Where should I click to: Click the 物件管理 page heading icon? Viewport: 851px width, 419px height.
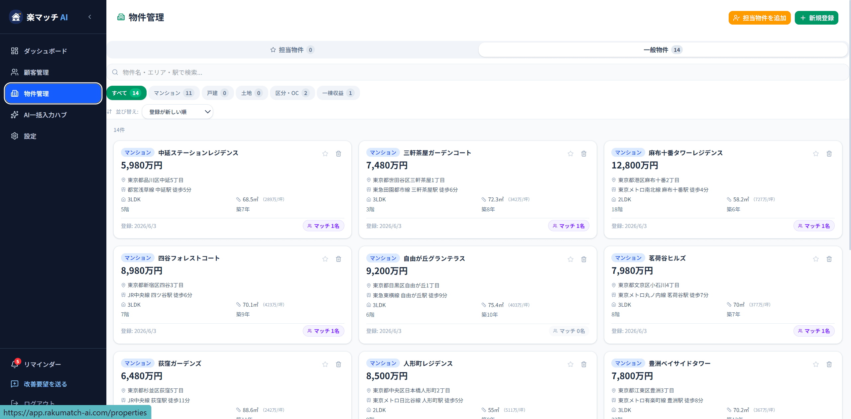[121, 17]
